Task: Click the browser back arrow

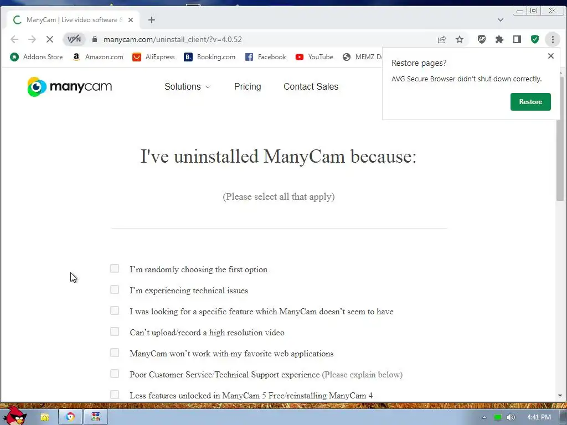Action: point(14,39)
